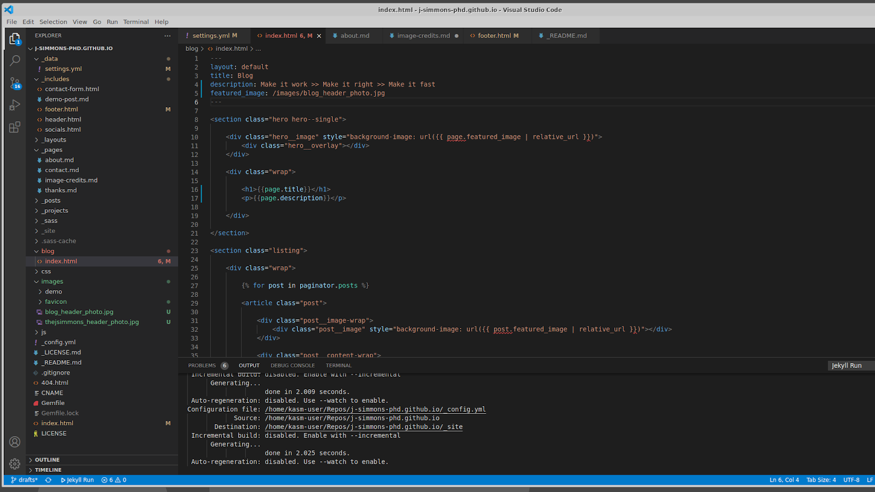Open the Accounts menu icon
875x492 pixels.
pos(15,442)
